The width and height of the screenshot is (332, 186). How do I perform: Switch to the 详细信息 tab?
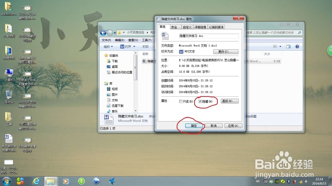click(x=200, y=27)
